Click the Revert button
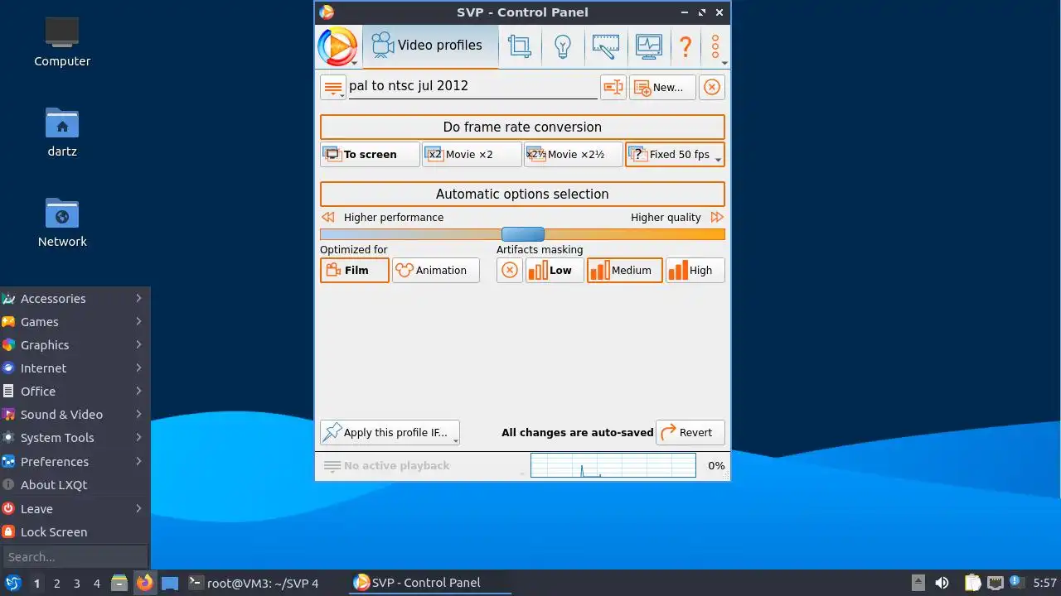The height and width of the screenshot is (596, 1061). point(690,432)
